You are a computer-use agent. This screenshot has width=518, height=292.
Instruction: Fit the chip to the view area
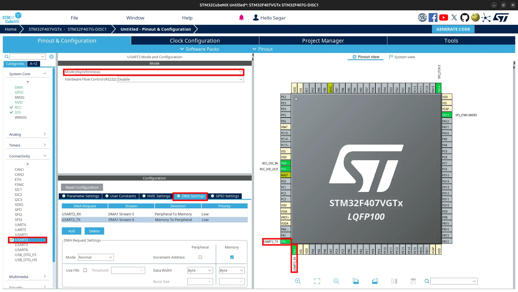317,281
